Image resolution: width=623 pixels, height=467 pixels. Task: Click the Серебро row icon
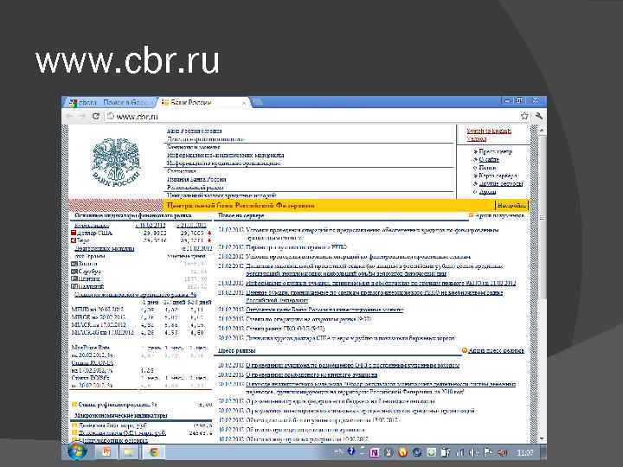[x=74, y=272]
